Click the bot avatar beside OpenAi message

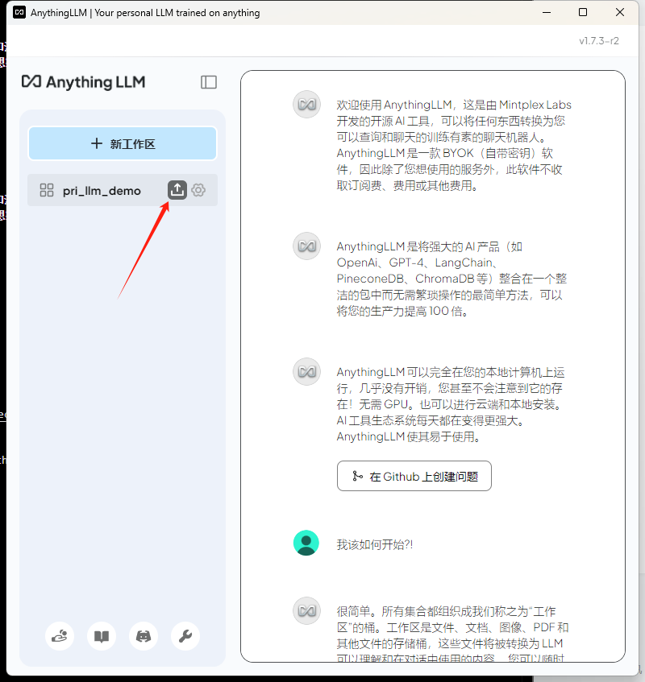pos(306,246)
